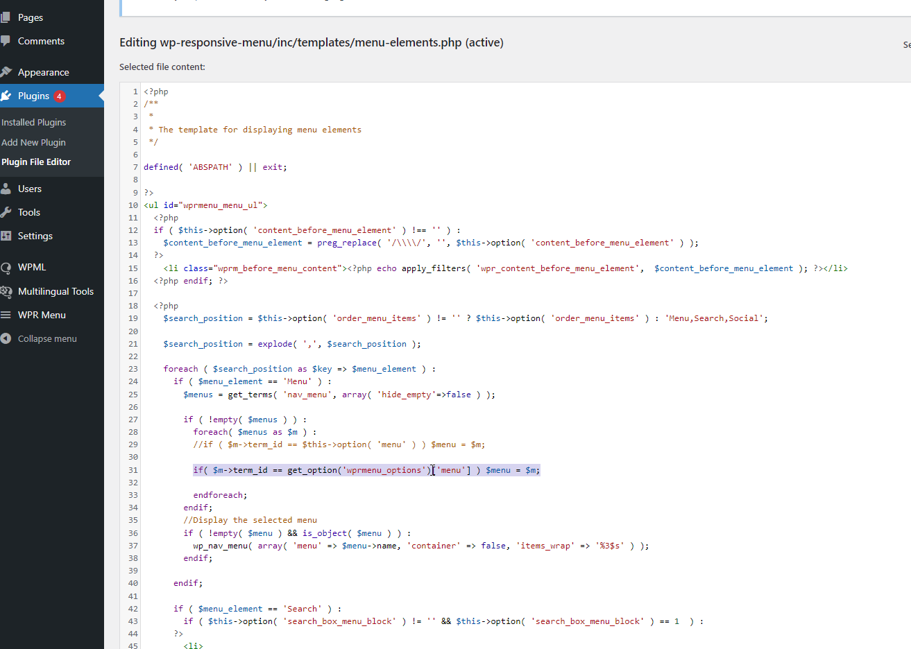This screenshot has height=649, width=911.
Task: Click the WPR Menu hamburger icon
Action: 6,315
